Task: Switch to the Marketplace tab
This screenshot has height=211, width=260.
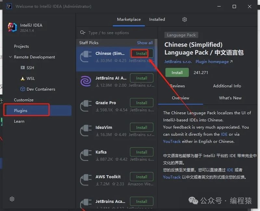Action: pyautogui.click(x=129, y=19)
